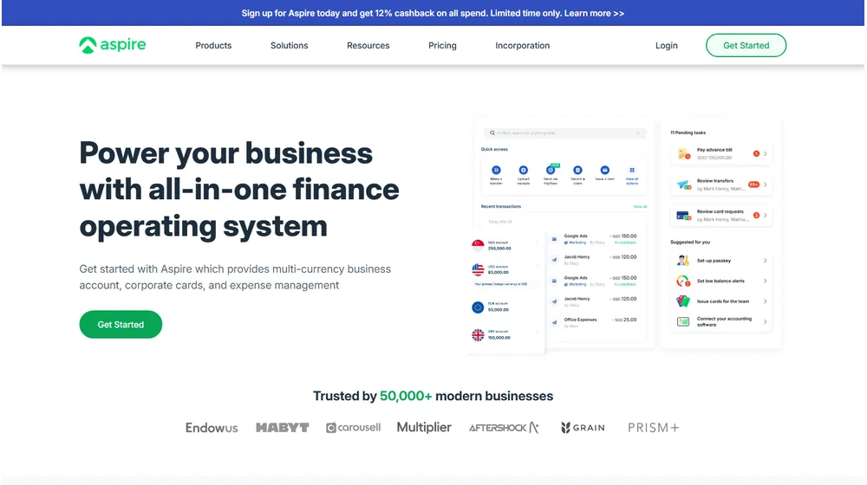This screenshot has height=485, width=867.
Task: Click the Review transfers 99+ badge
Action: tap(753, 184)
